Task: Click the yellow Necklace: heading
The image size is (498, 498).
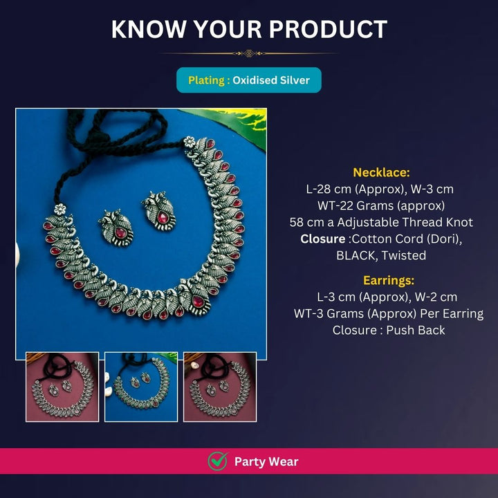Action: (381, 172)
